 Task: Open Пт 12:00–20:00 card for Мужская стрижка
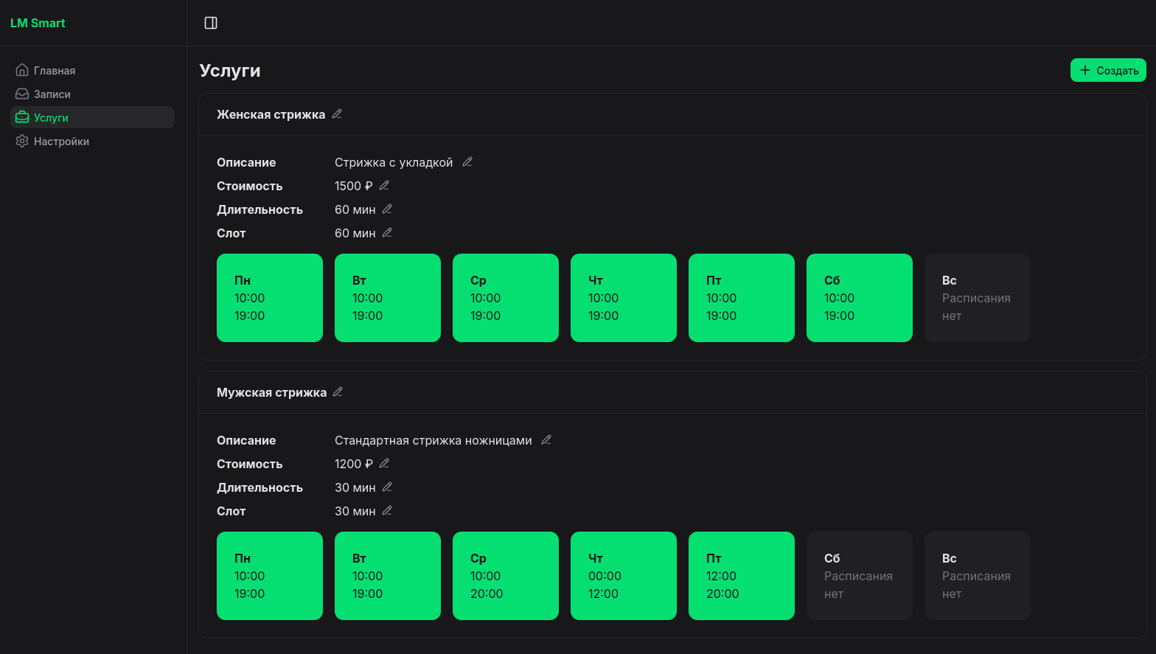point(742,576)
